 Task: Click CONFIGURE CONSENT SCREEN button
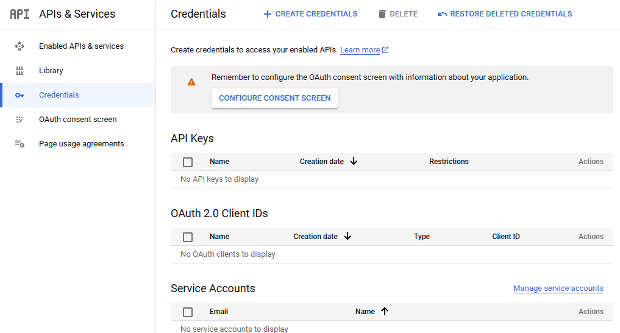(x=275, y=98)
